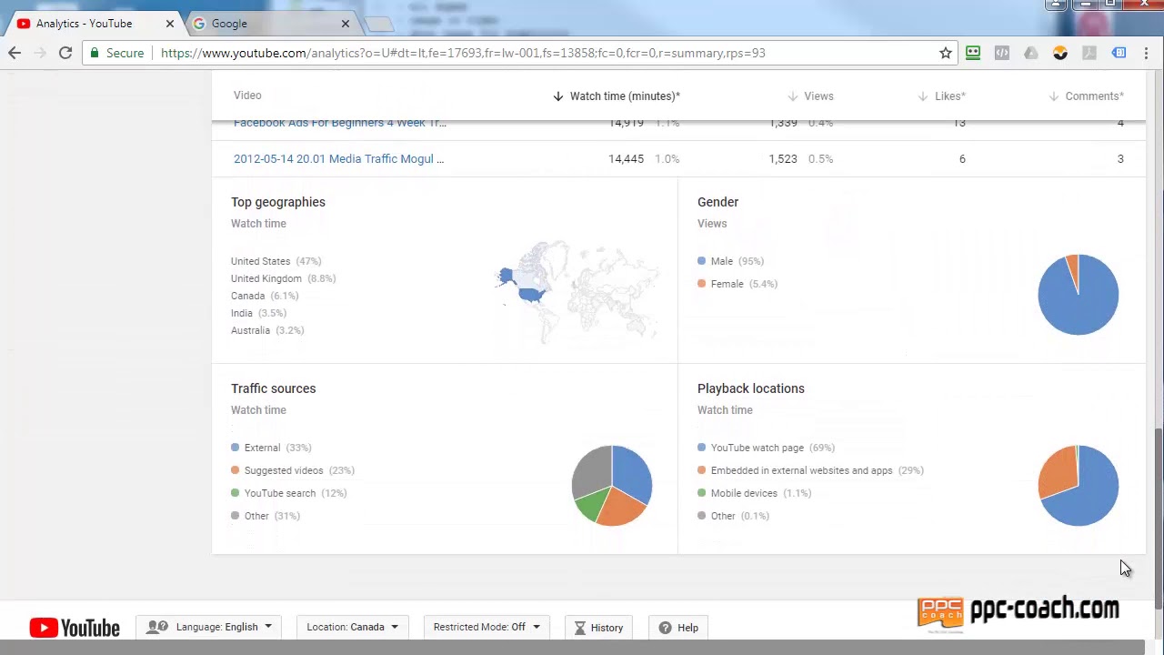Click Other (31%) traffic source item
The height and width of the screenshot is (655, 1164).
pos(266,516)
